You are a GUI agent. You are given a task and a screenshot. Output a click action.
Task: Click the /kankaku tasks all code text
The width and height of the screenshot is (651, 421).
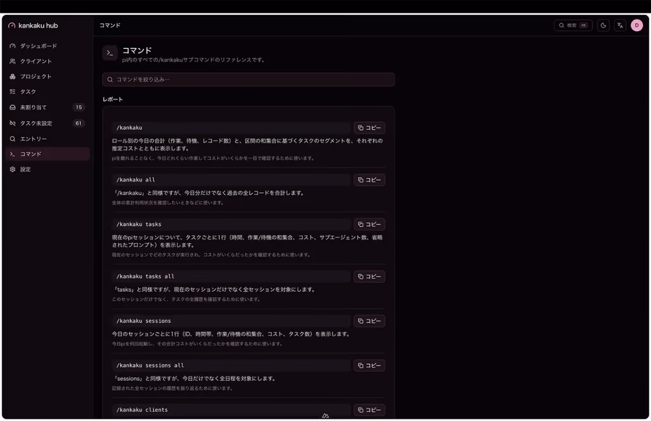tap(145, 276)
